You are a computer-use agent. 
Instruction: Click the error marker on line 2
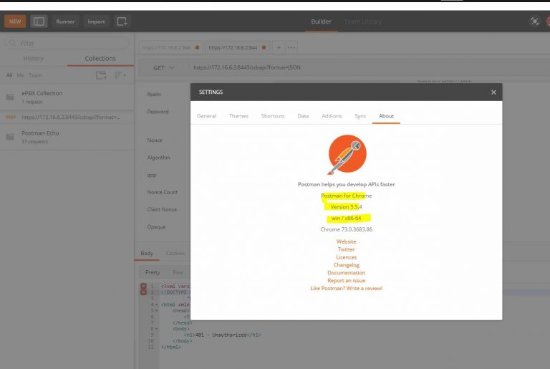[x=143, y=292]
